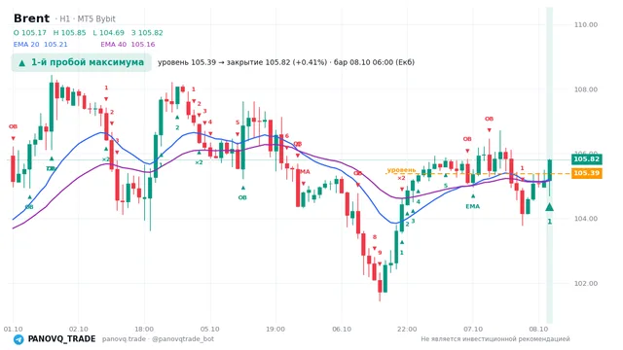Click the 19:00 time axis label
The image size is (623, 350).
pos(275,329)
